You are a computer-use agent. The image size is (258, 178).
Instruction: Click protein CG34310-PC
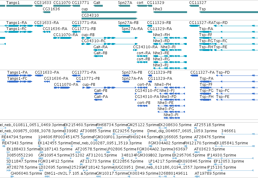[147, 91]
